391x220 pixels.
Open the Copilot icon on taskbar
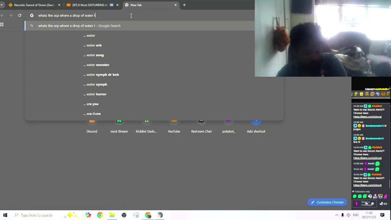coord(88,215)
